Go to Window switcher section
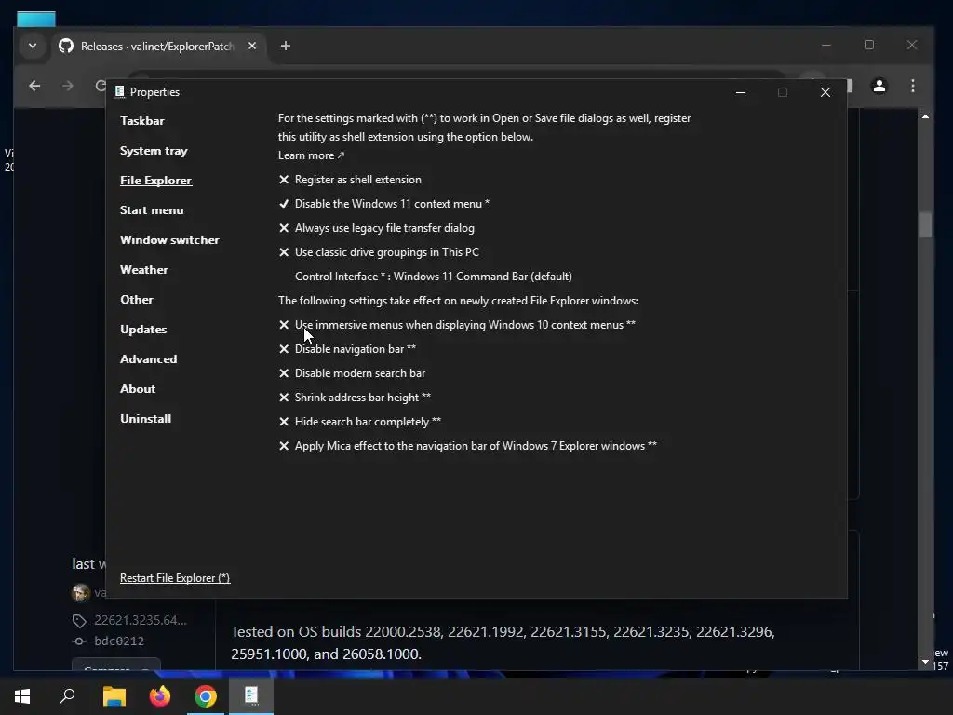The image size is (953, 715). [169, 239]
